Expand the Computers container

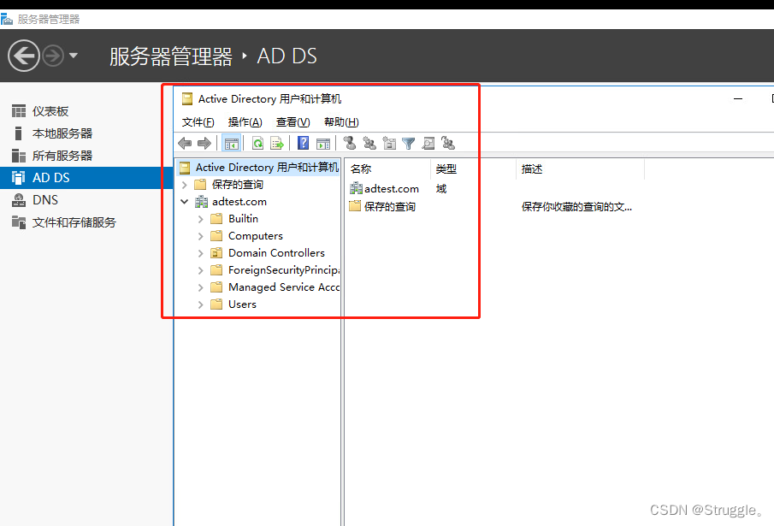pyautogui.click(x=201, y=236)
